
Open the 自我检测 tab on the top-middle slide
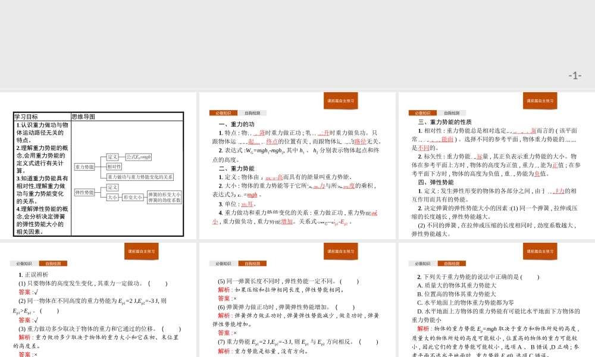click(x=252, y=113)
